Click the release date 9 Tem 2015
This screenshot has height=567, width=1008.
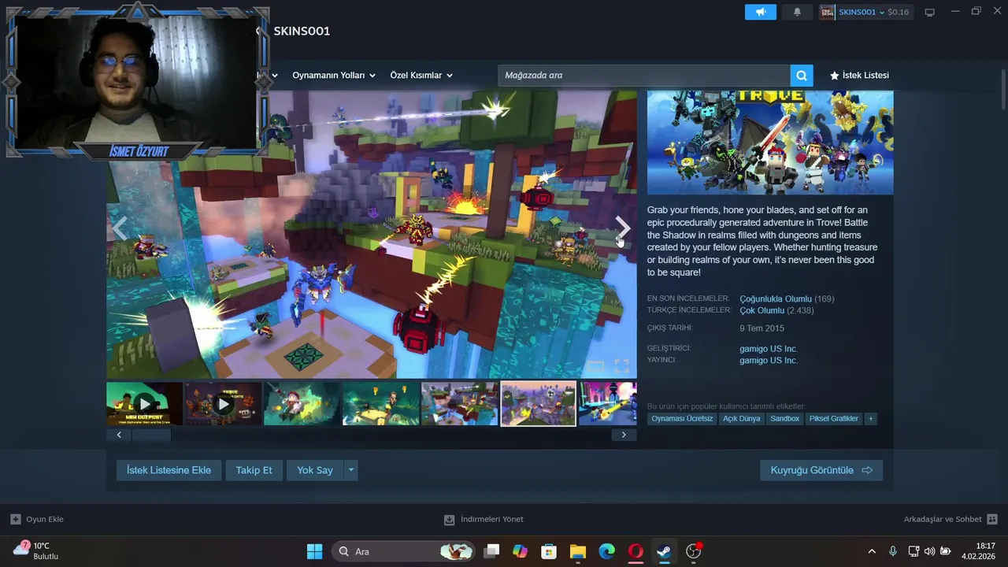(762, 328)
